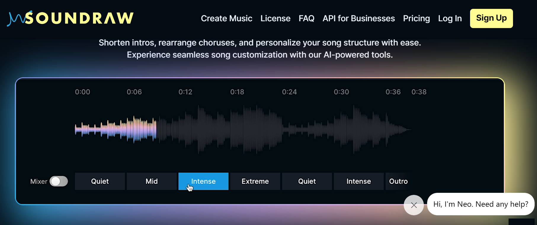
Task: Open the FAQ page
Action: click(x=306, y=18)
